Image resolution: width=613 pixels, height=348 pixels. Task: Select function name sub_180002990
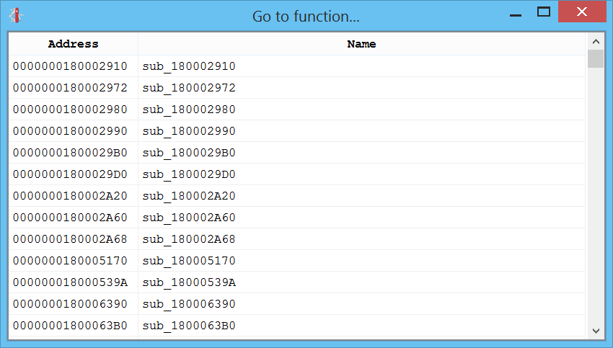[x=189, y=131]
